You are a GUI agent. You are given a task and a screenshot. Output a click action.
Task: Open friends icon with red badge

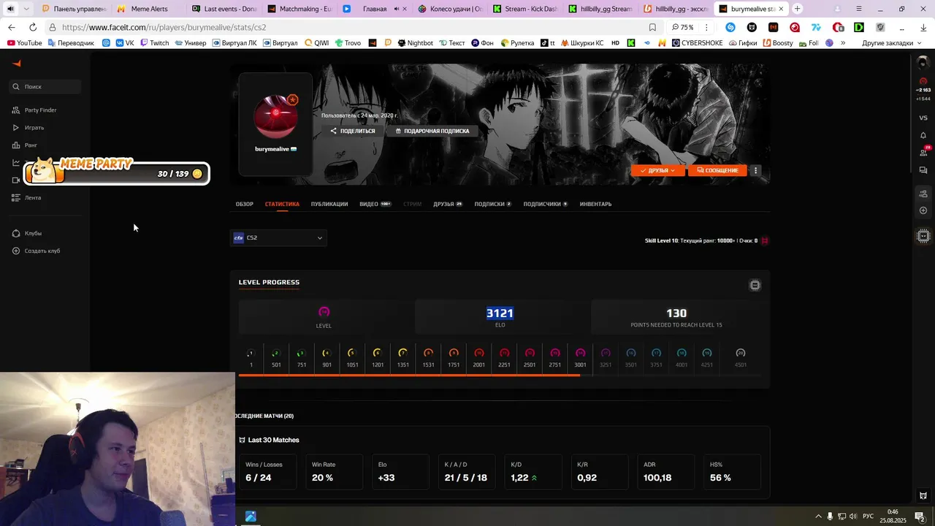(923, 152)
